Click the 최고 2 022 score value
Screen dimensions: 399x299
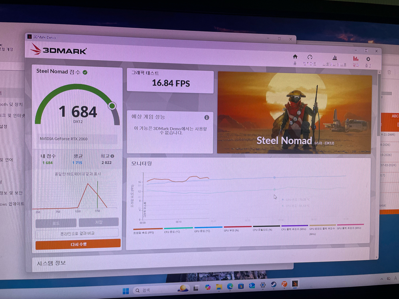[106, 163]
